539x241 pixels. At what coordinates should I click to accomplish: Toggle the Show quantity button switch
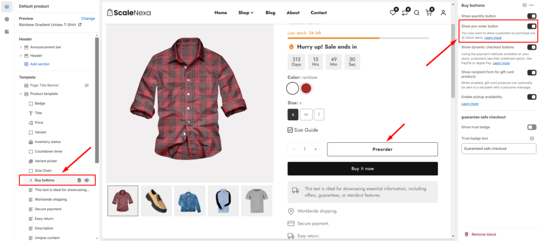(532, 16)
